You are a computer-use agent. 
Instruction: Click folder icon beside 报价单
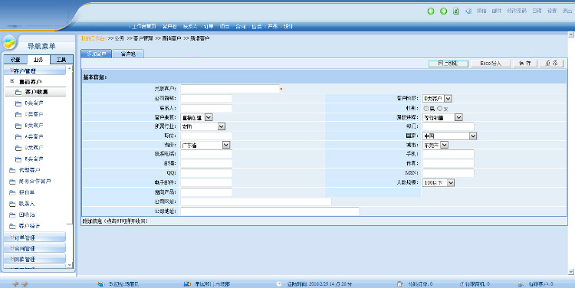click(12, 192)
